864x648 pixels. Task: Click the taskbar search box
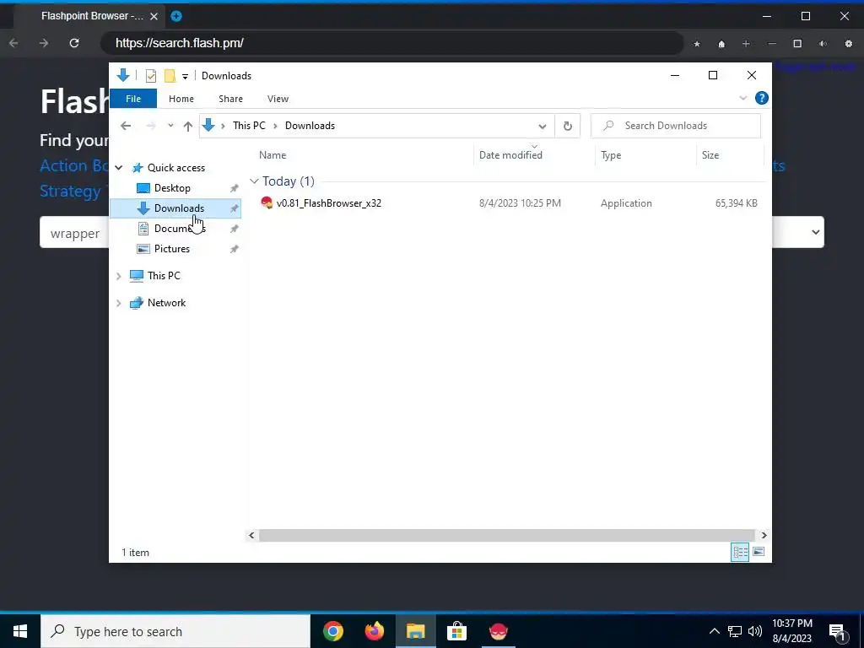[x=175, y=631]
